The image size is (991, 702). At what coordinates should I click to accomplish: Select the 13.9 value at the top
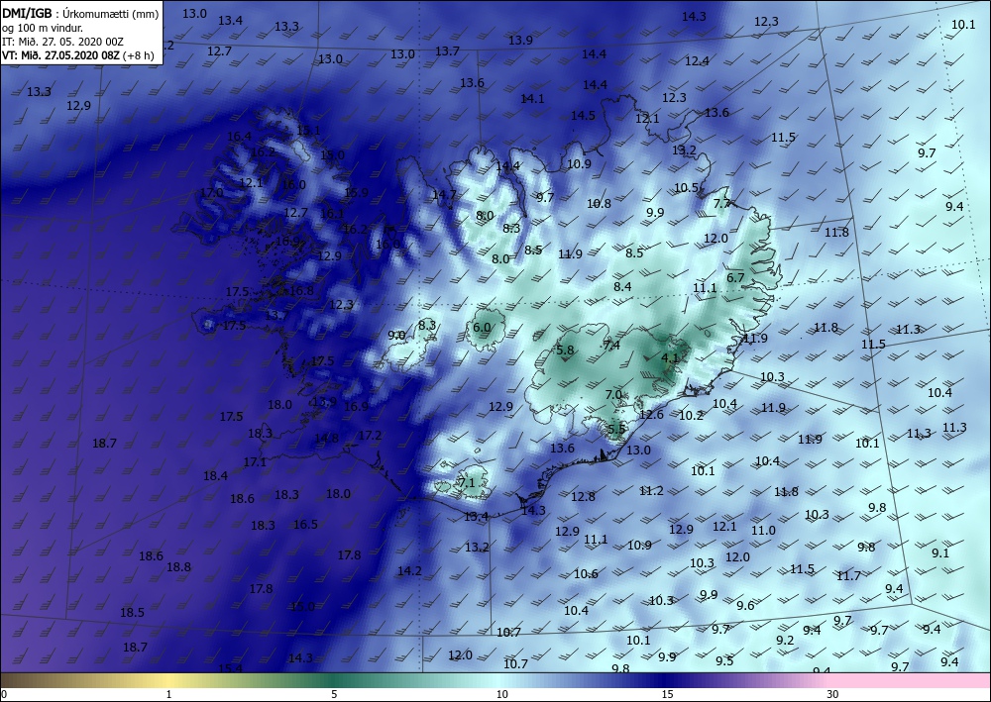click(x=520, y=41)
